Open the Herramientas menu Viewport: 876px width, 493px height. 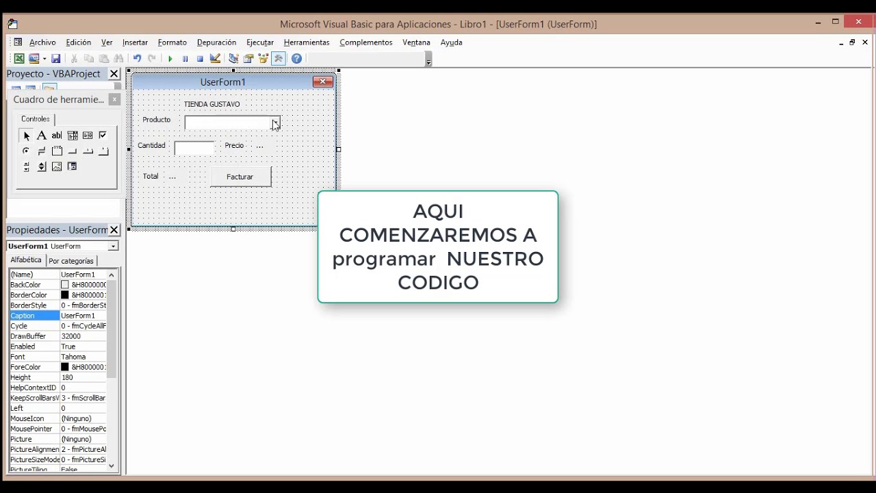click(x=307, y=42)
